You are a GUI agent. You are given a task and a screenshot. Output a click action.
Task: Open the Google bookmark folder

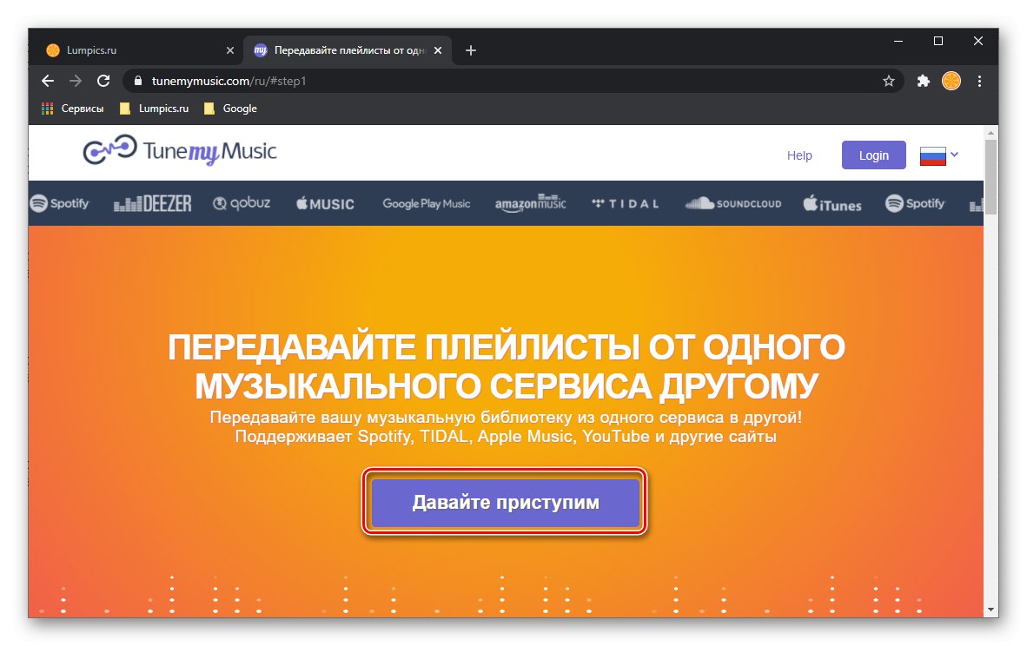coord(230,109)
